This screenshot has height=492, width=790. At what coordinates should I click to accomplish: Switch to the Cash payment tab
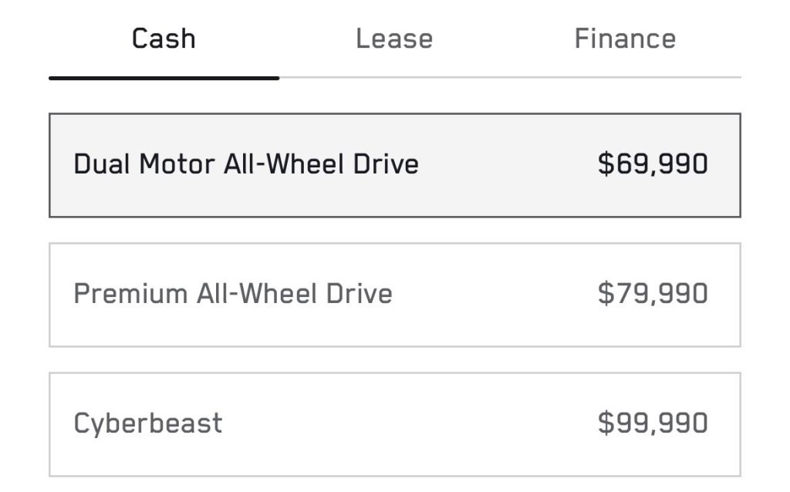tap(164, 39)
